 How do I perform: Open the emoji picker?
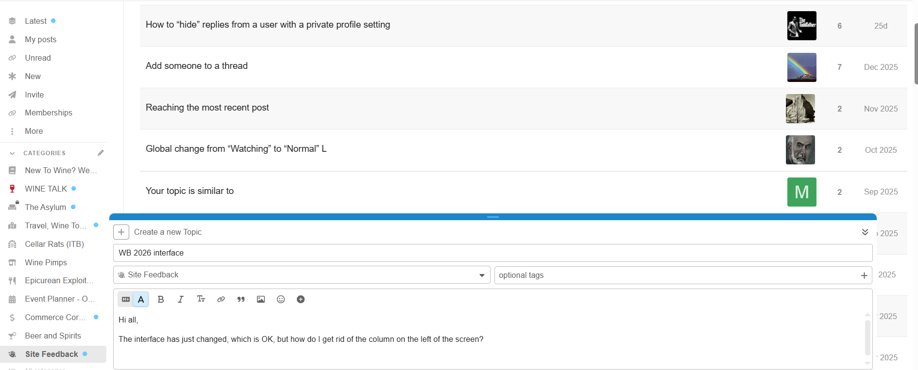tap(281, 299)
